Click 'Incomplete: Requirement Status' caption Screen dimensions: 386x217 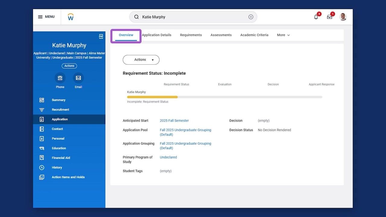tap(148, 102)
